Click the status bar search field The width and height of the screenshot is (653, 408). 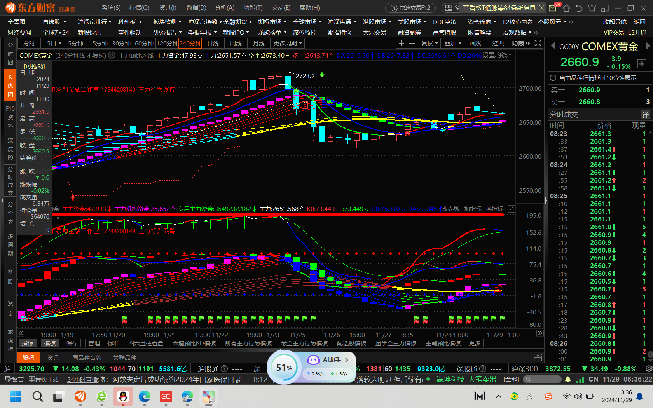point(541,379)
